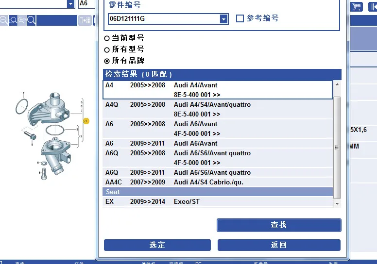Select result row A6Q 2009>>2011 quattro

pyautogui.click(x=218, y=172)
